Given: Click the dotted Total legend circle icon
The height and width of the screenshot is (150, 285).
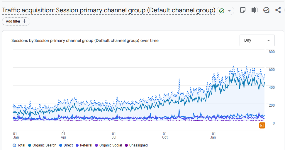Looking at the screenshot, I should pyautogui.click(x=14, y=145).
